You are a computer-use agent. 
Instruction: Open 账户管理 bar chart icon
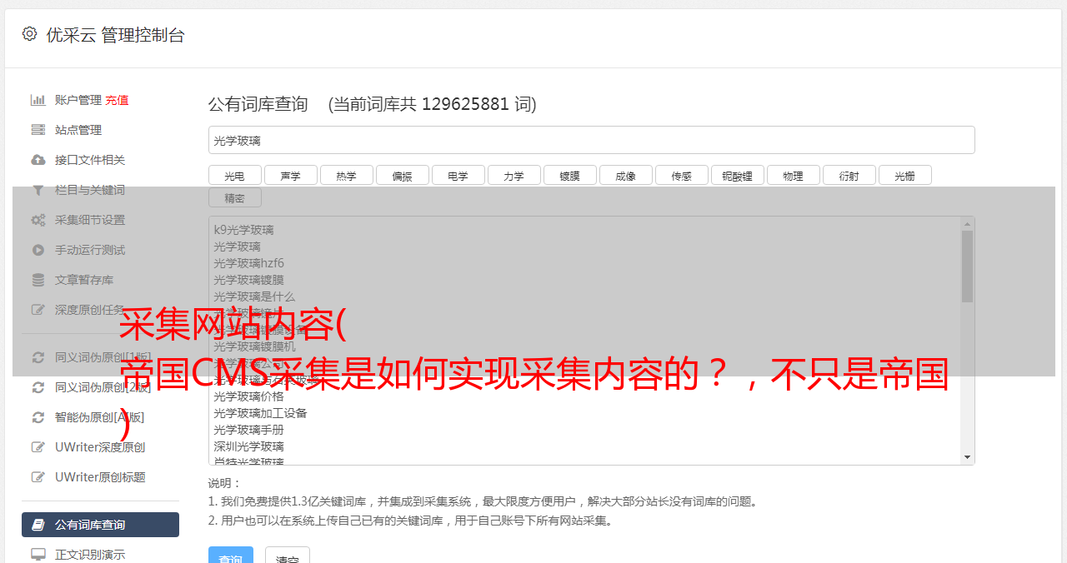(38, 100)
